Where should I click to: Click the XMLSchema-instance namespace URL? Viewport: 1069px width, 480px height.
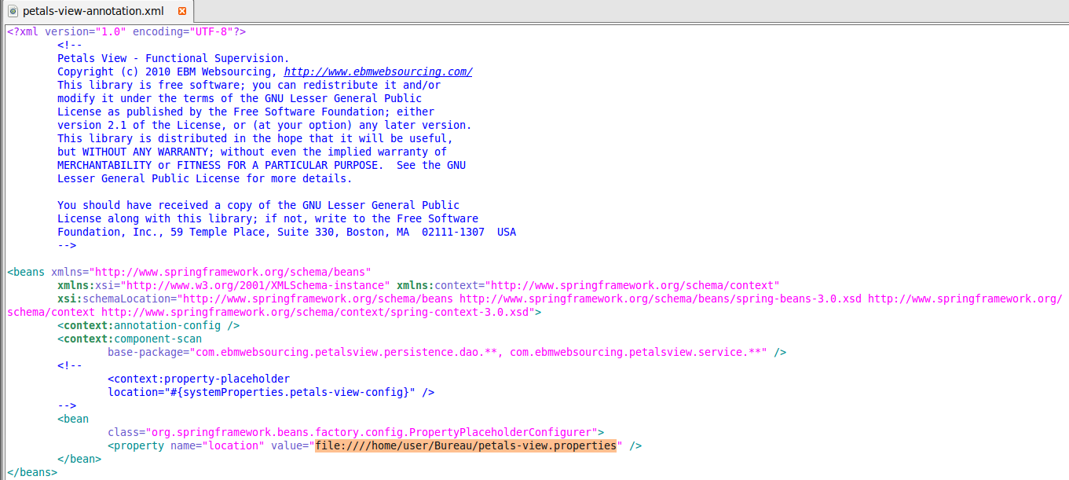click(256, 285)
